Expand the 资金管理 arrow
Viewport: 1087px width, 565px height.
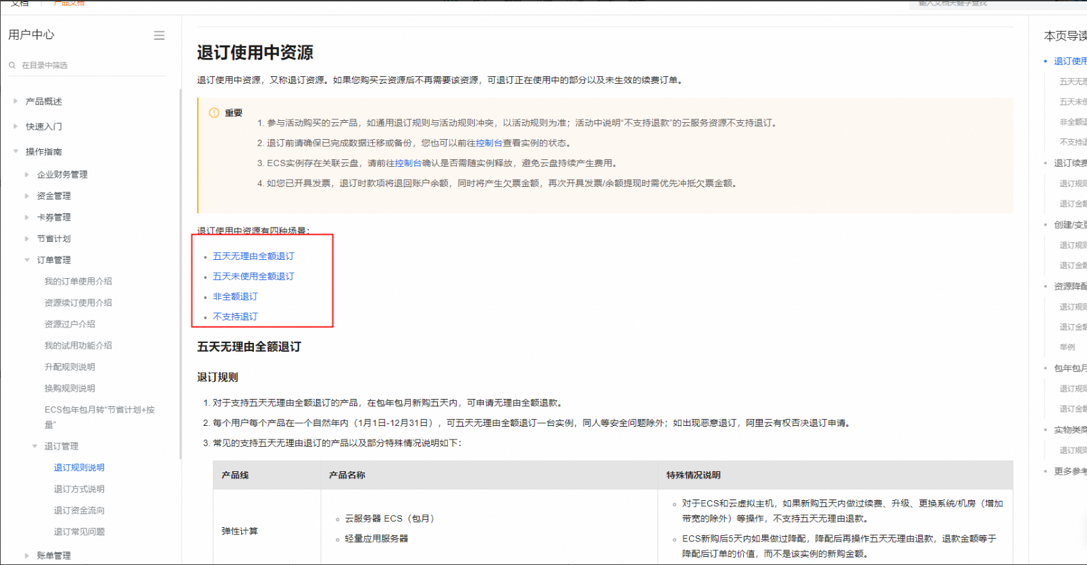point(27,196)
